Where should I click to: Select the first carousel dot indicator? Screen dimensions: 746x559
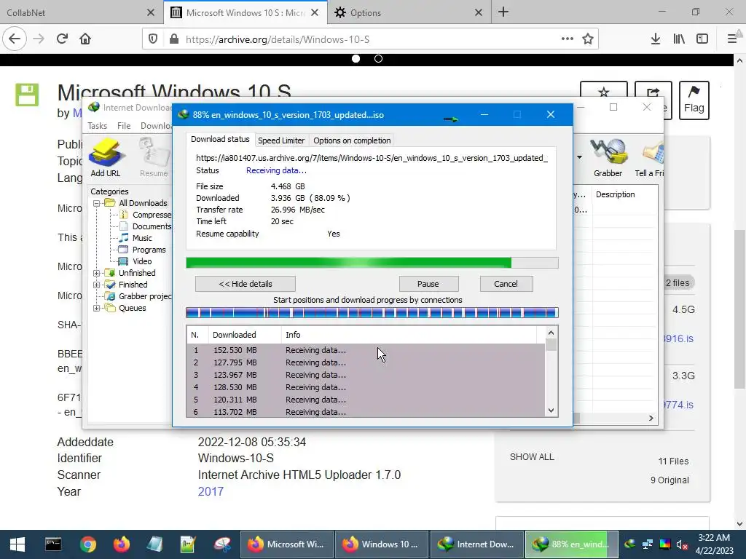(x=356, y=58)
